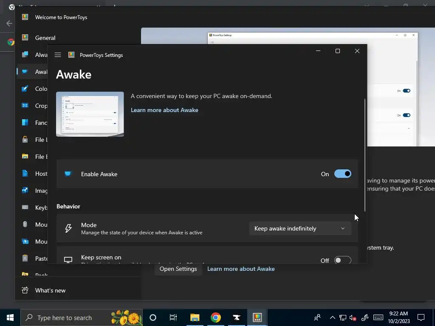Open Task View on taskbar

[x=173, y=318]
